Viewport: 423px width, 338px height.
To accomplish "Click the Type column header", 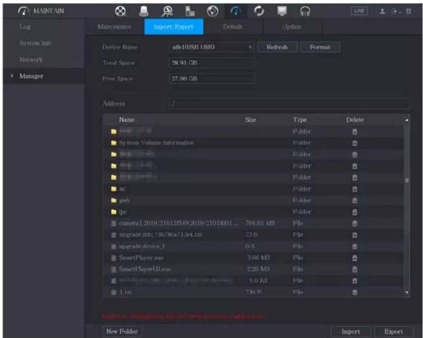I will pos(300,120).
